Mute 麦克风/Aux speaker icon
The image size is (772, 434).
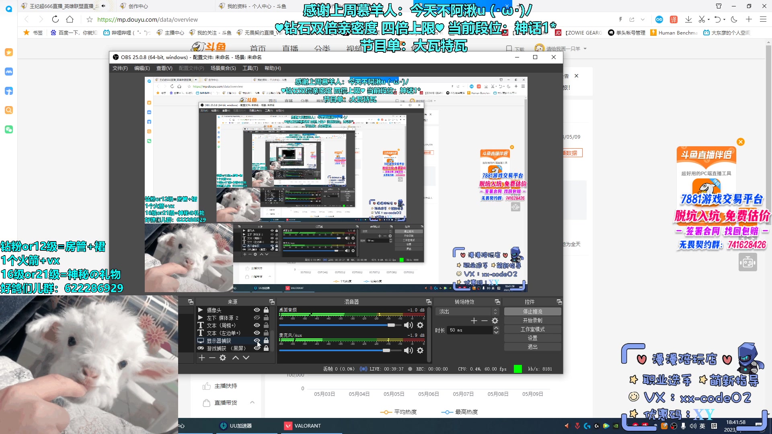[409, 350]
